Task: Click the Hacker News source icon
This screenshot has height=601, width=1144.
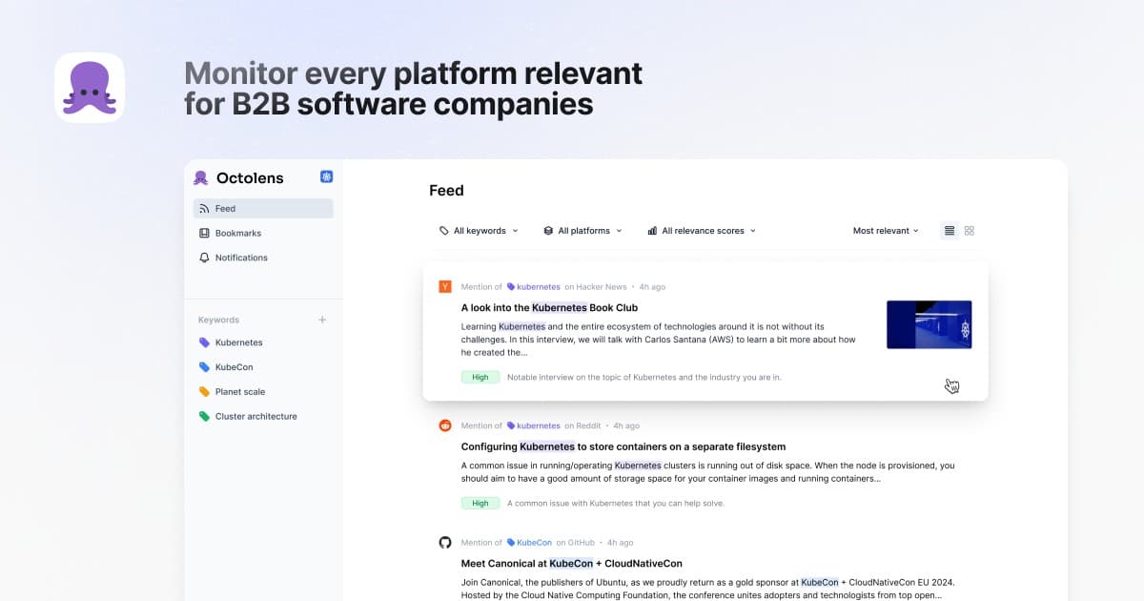Action: tap(444, 286)
